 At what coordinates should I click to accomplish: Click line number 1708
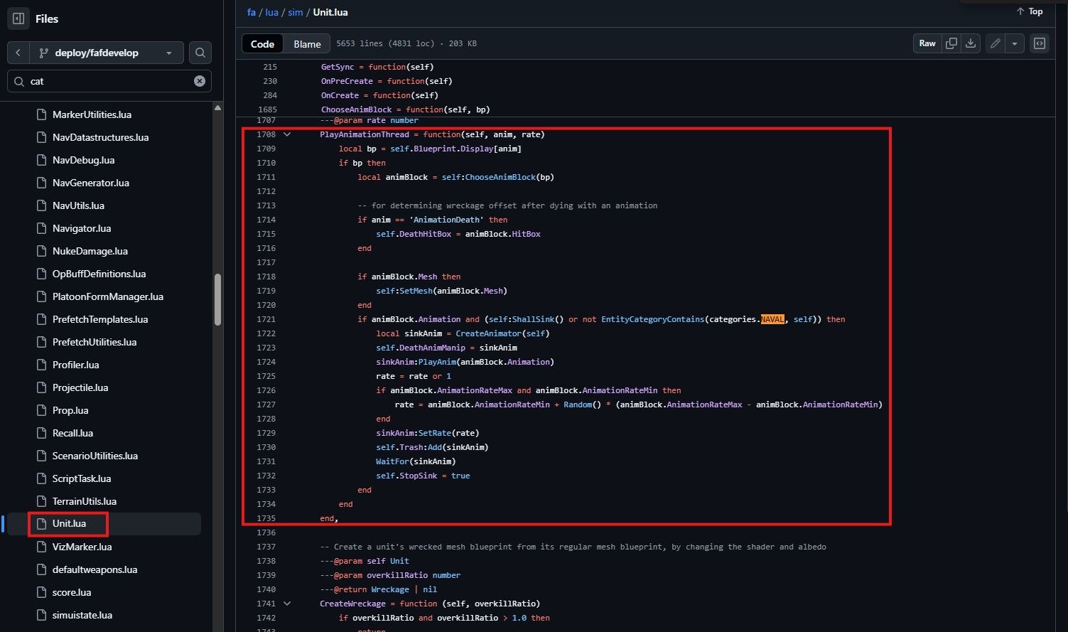pyautogui.click(x=266, y=134)
